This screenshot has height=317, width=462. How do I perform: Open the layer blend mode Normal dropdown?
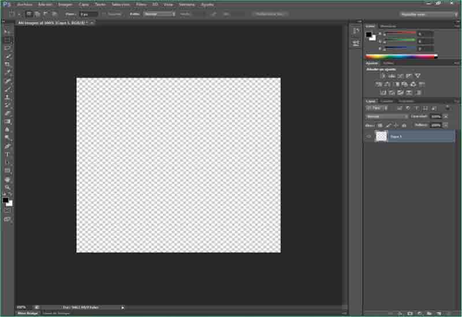[387, 116]
